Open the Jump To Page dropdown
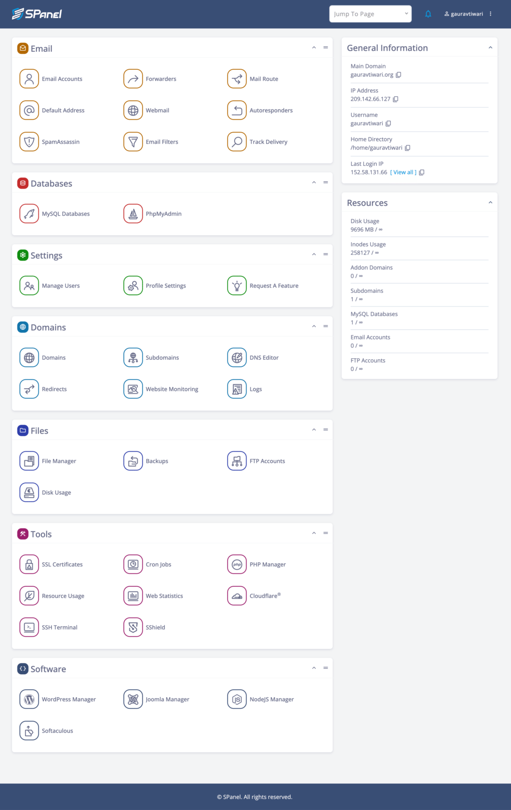 tap(370, 14)
